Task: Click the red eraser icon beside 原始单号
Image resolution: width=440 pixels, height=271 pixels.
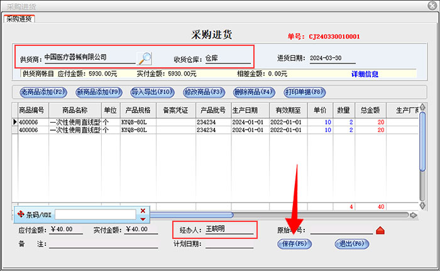Action: click(380, 230)
